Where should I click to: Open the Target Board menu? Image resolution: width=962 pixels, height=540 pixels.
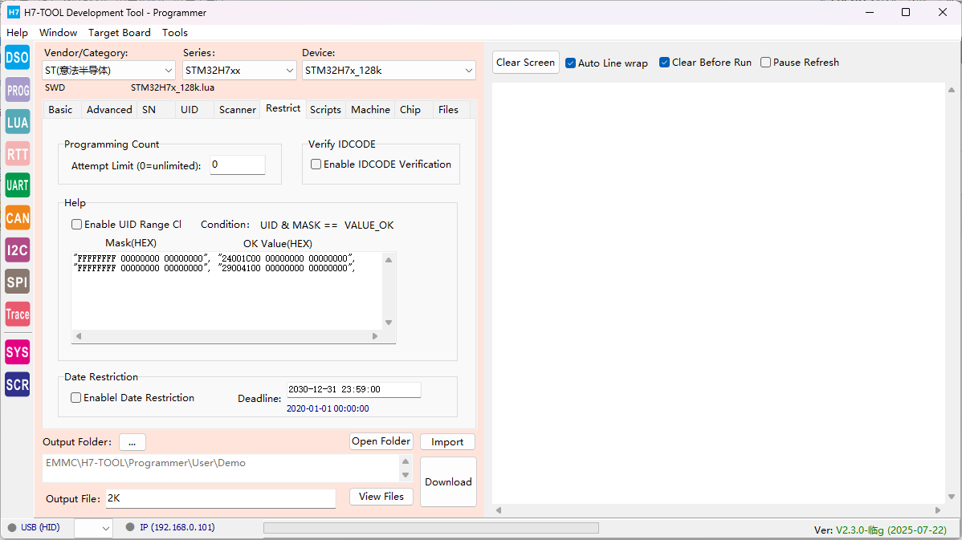coord(119,32)
